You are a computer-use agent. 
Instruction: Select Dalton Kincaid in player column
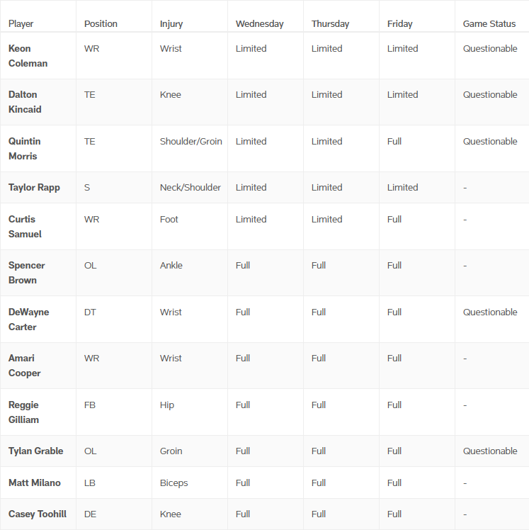click(x=25, y=102)
